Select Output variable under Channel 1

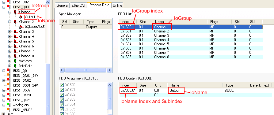(30, 17)
